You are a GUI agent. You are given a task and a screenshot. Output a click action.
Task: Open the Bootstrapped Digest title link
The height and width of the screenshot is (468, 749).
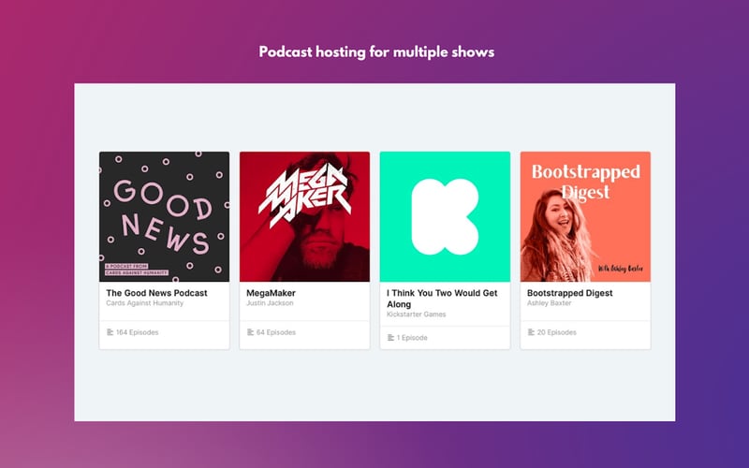[x=570, y=293]
